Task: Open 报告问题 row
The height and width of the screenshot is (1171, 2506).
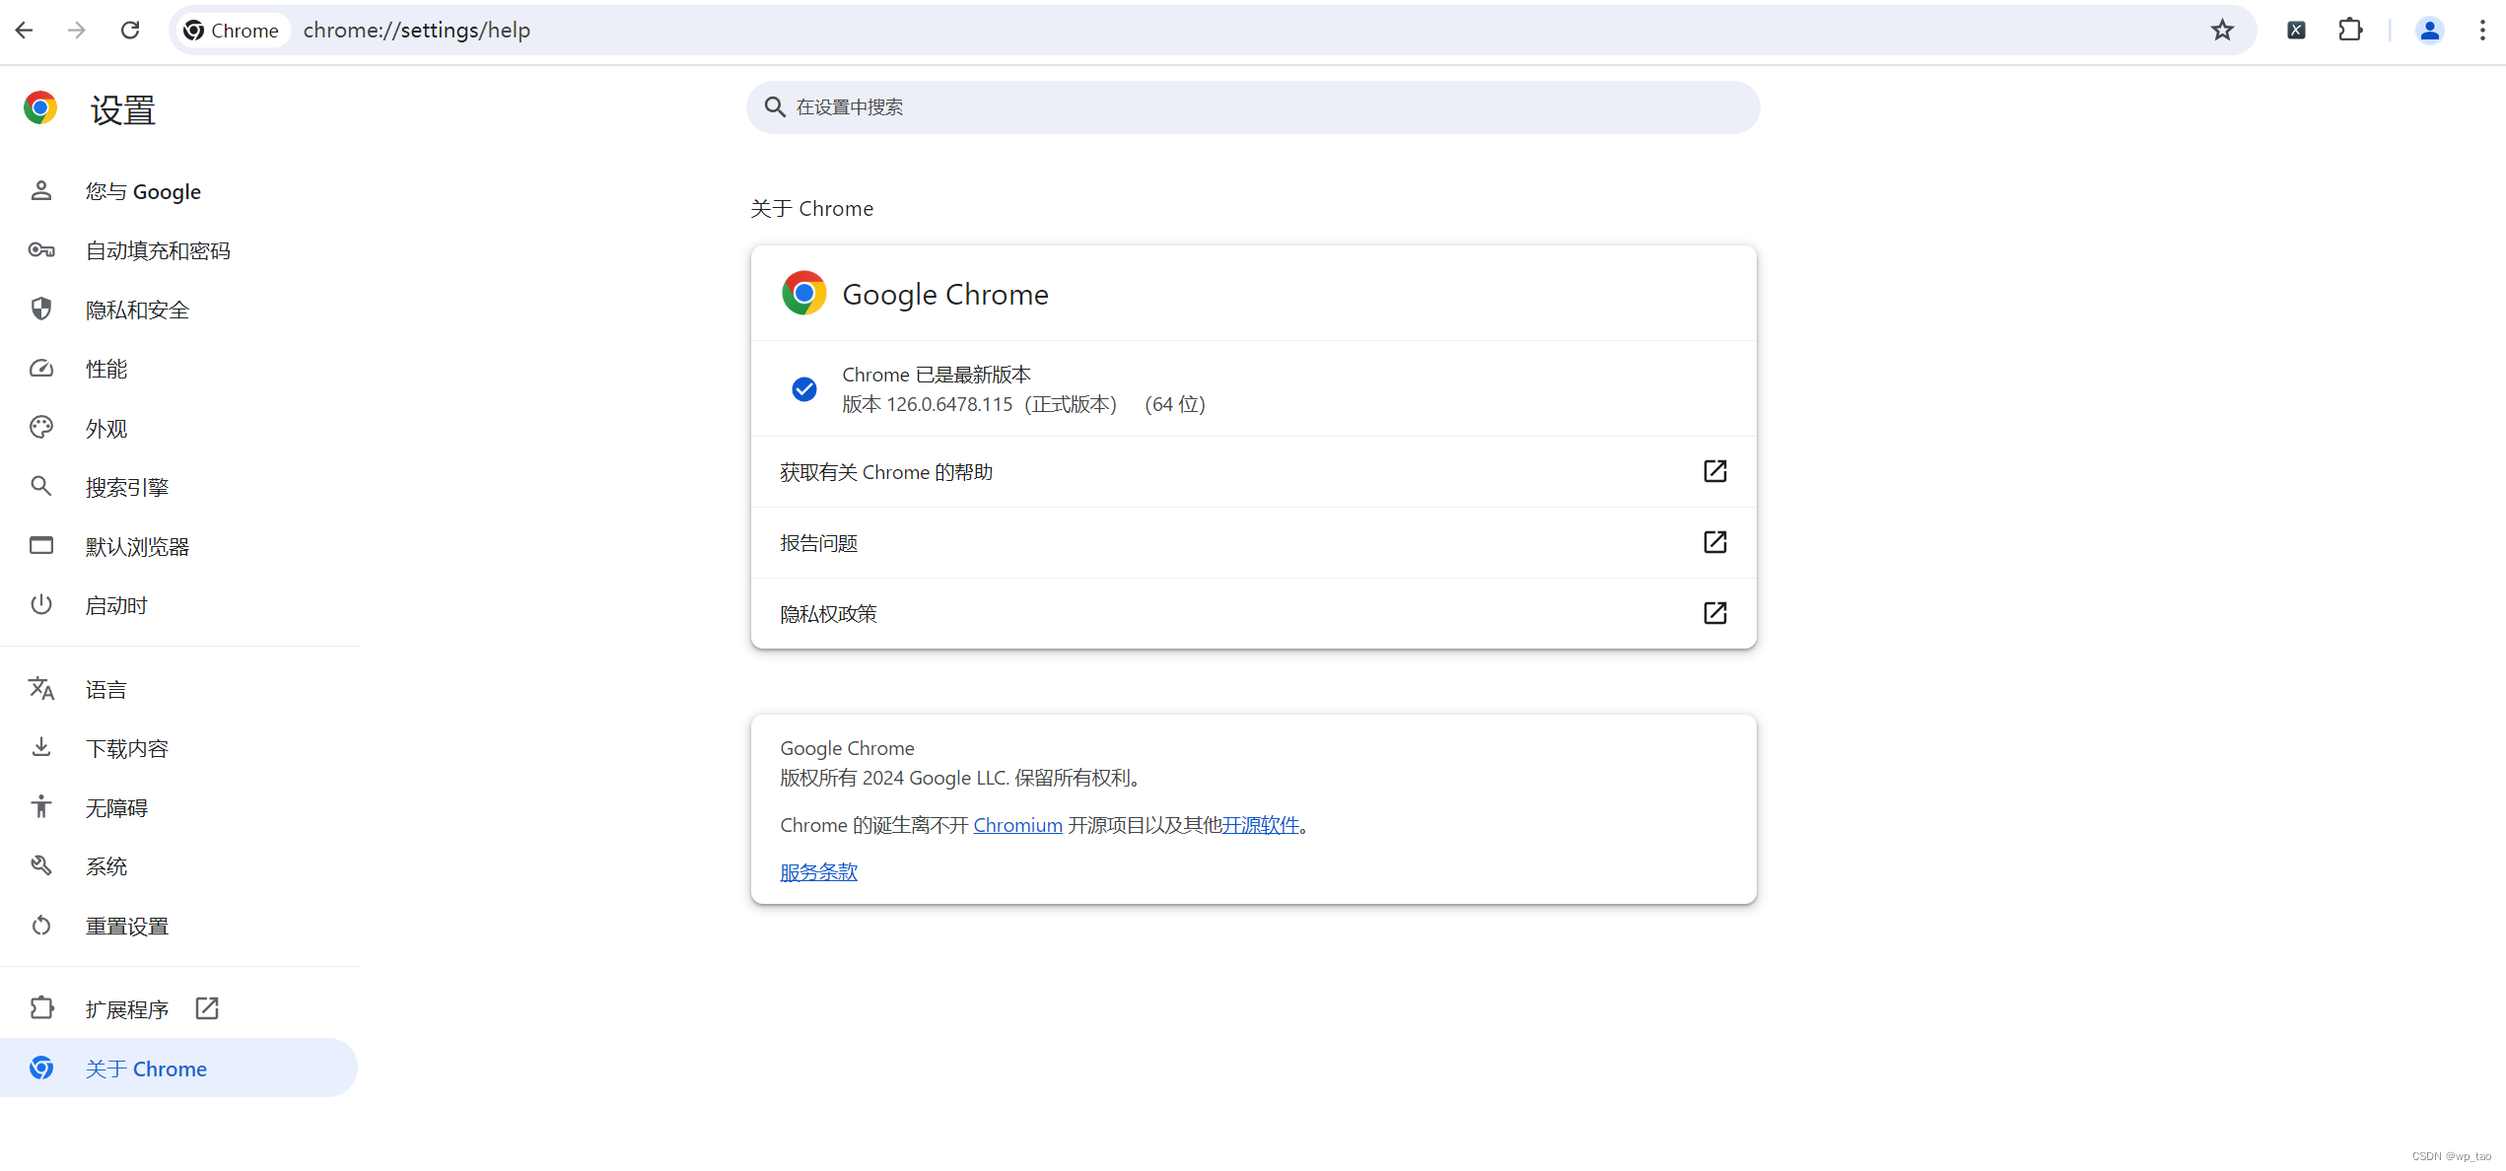Action: click(1253, 542)
